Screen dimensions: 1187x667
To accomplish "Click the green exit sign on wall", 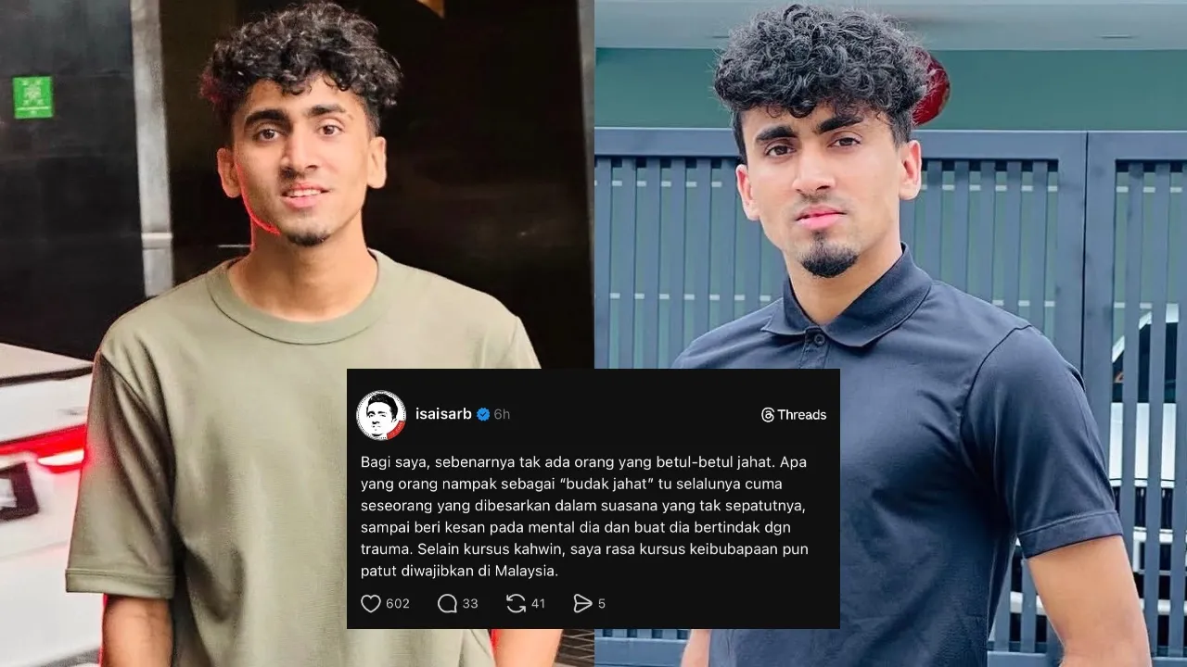I will click(x=32, y=97).
